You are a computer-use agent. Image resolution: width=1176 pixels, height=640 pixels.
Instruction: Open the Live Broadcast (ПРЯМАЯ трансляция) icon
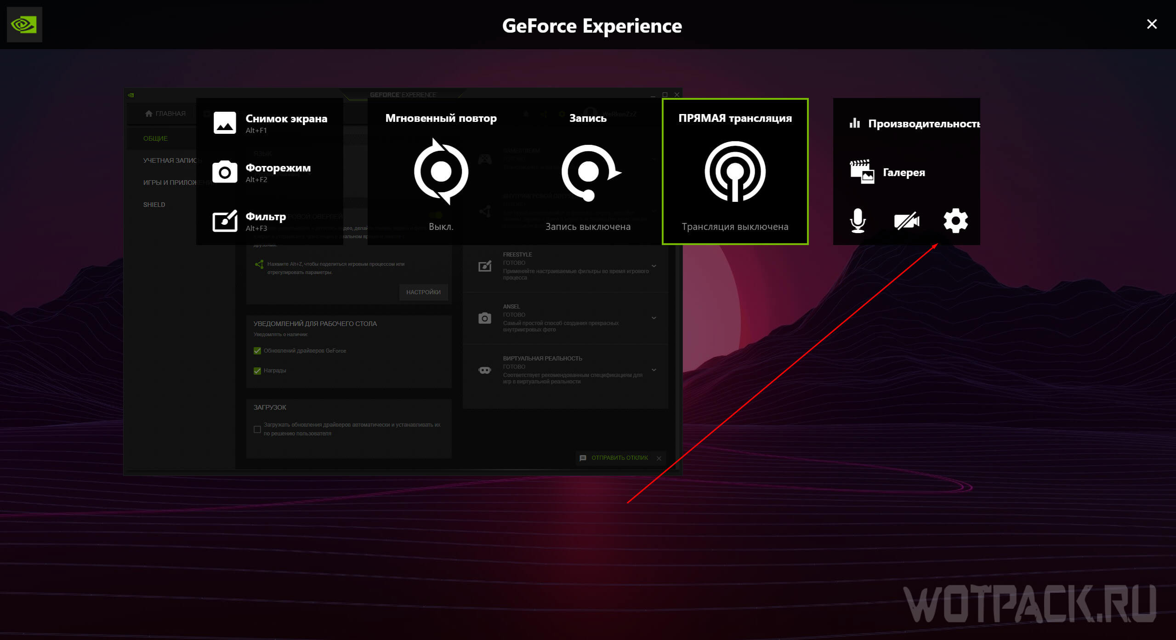point(735,171)
